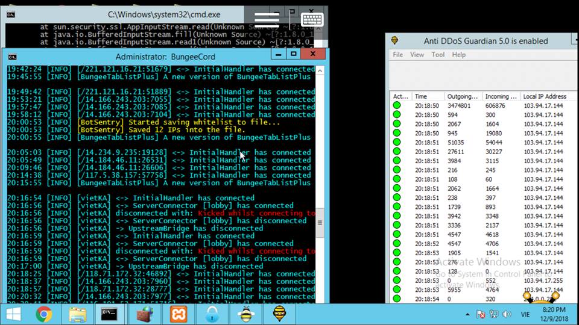Click green status icon of outgoing 3474801 row
This screenshot has height=325, width=579.
coord(397,105)
